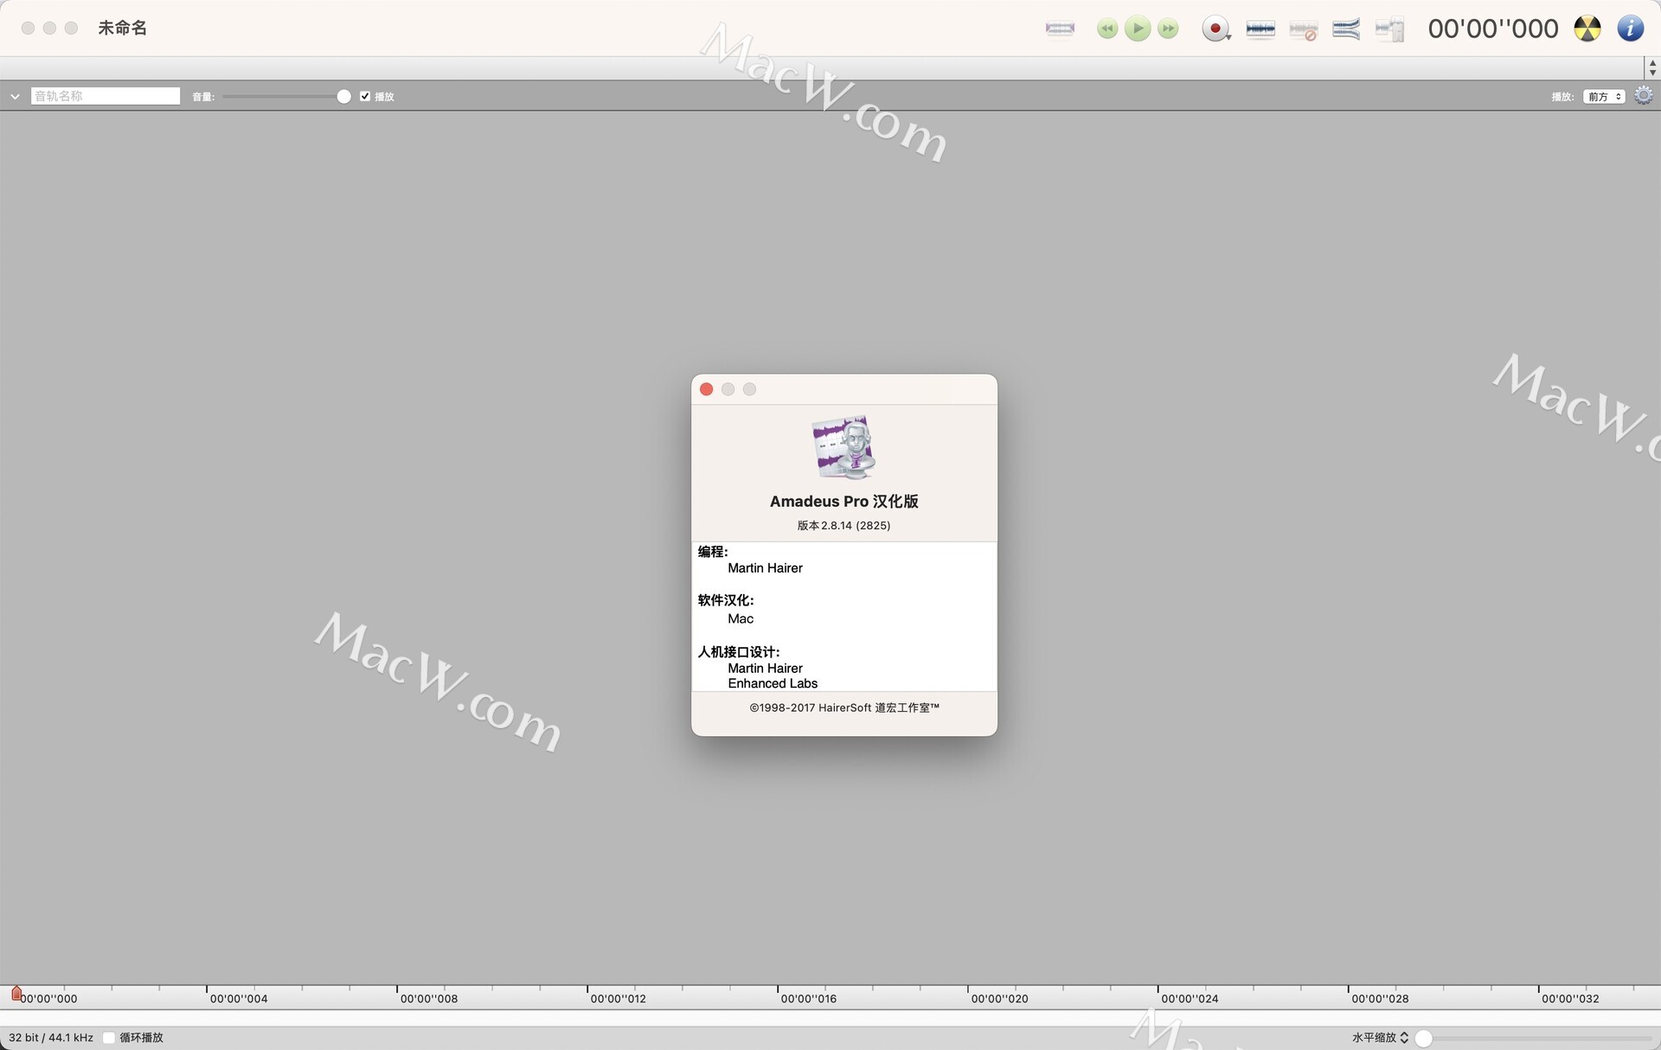
Task: Click the 00'00''004 mark on the ruler
Action: click(x=239, y=998)
